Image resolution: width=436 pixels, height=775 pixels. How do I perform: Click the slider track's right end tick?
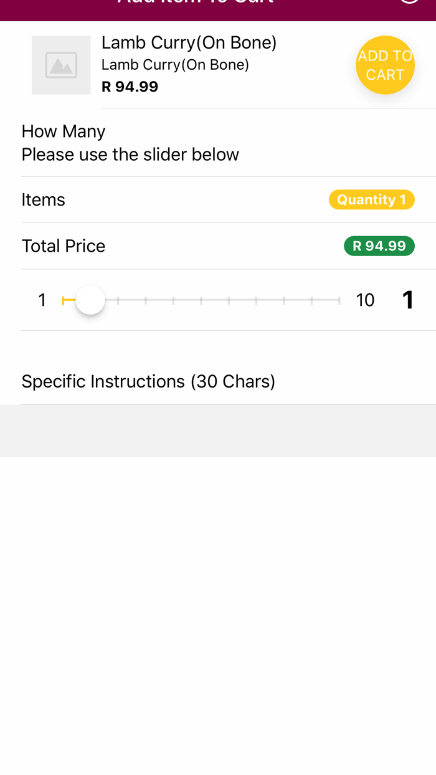pyautogui.click(x=339, y=301)
